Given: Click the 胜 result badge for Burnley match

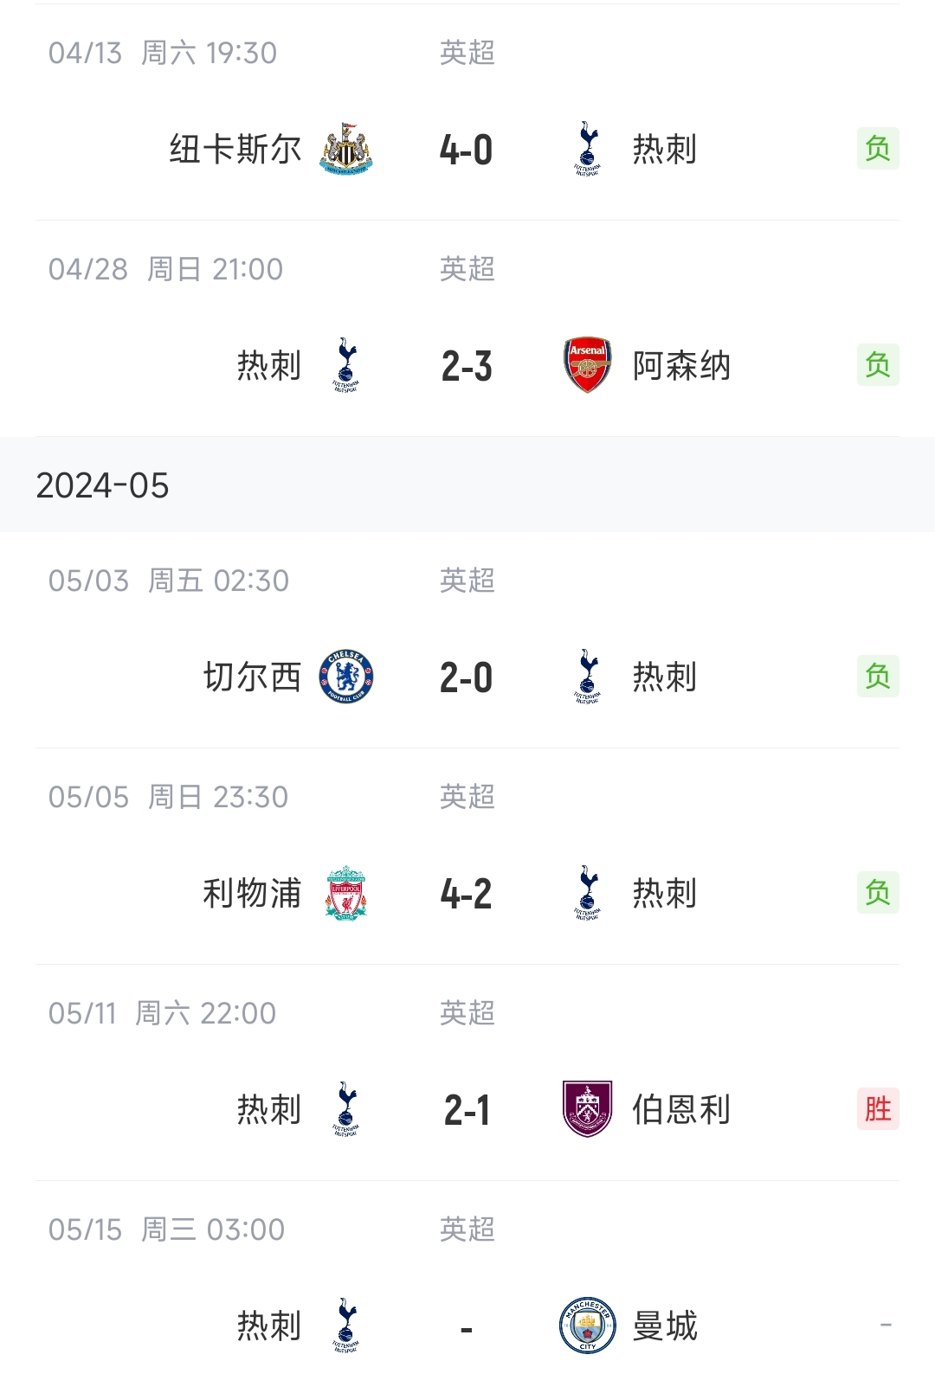Looking at the screenshot, I should click(x=878, y=1109).
